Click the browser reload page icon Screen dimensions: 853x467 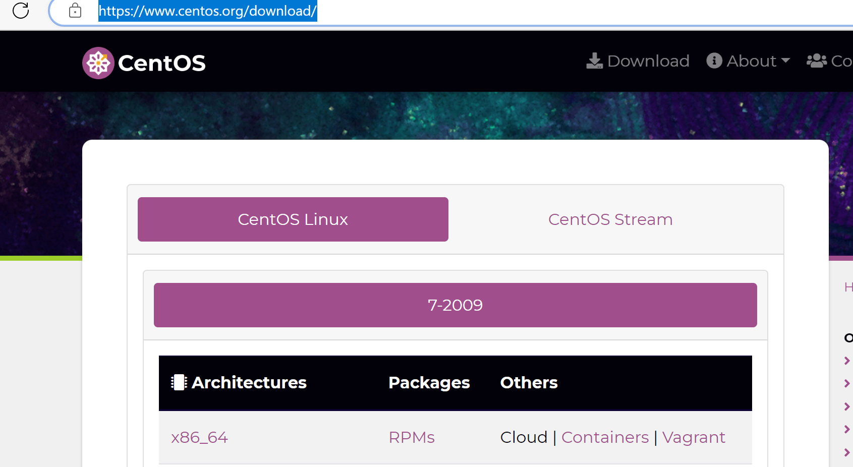click(x=21, y=11)
